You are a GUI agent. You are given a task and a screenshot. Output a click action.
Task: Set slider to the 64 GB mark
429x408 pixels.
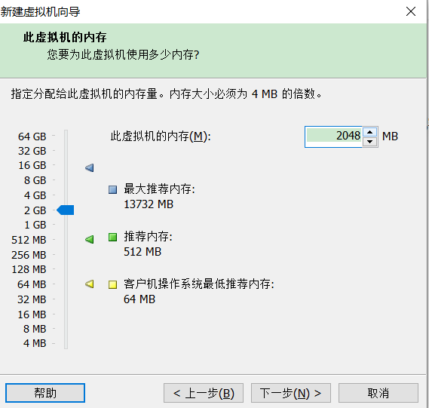(66, 136)
